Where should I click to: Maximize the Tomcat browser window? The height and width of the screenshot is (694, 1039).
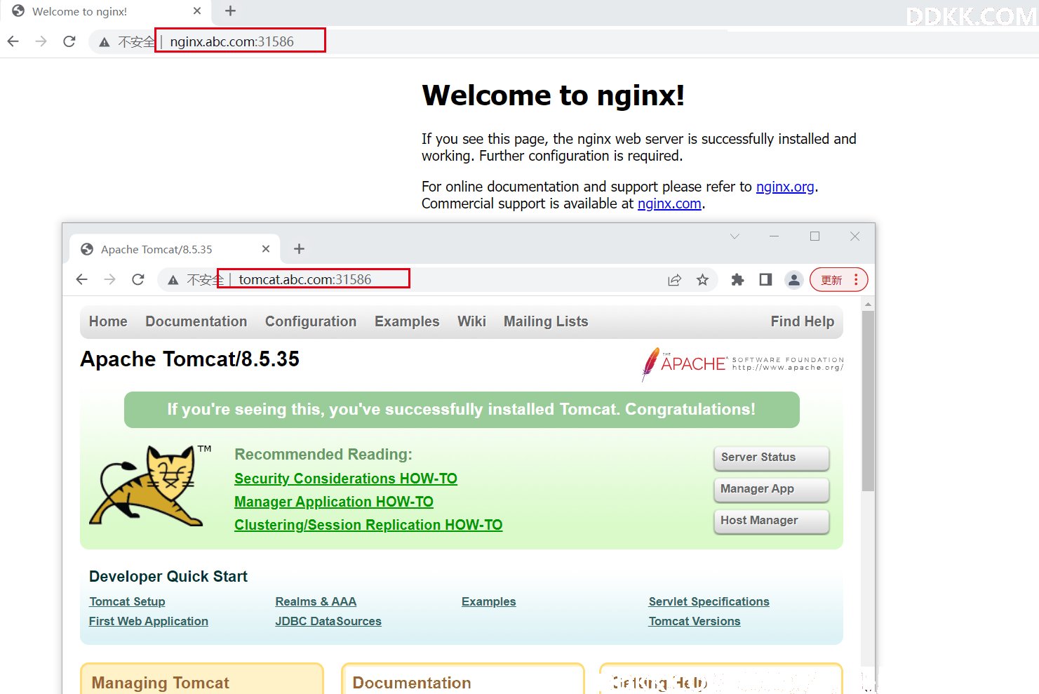(815, 236)
